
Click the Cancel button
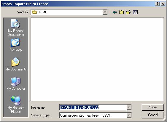[153, 115]
